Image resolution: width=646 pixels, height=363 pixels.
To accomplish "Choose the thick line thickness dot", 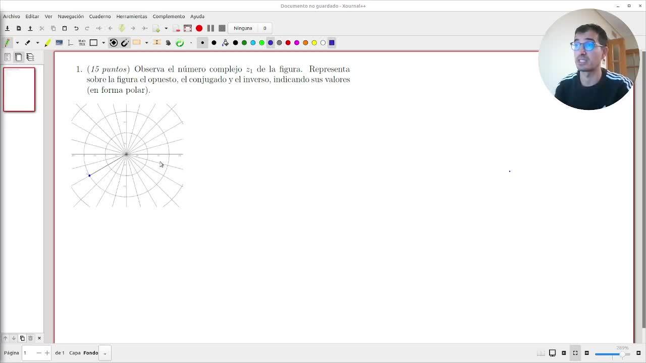I will (214, 43).
